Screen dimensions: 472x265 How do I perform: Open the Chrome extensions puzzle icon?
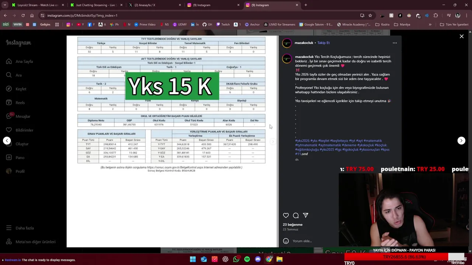[435, 15]
